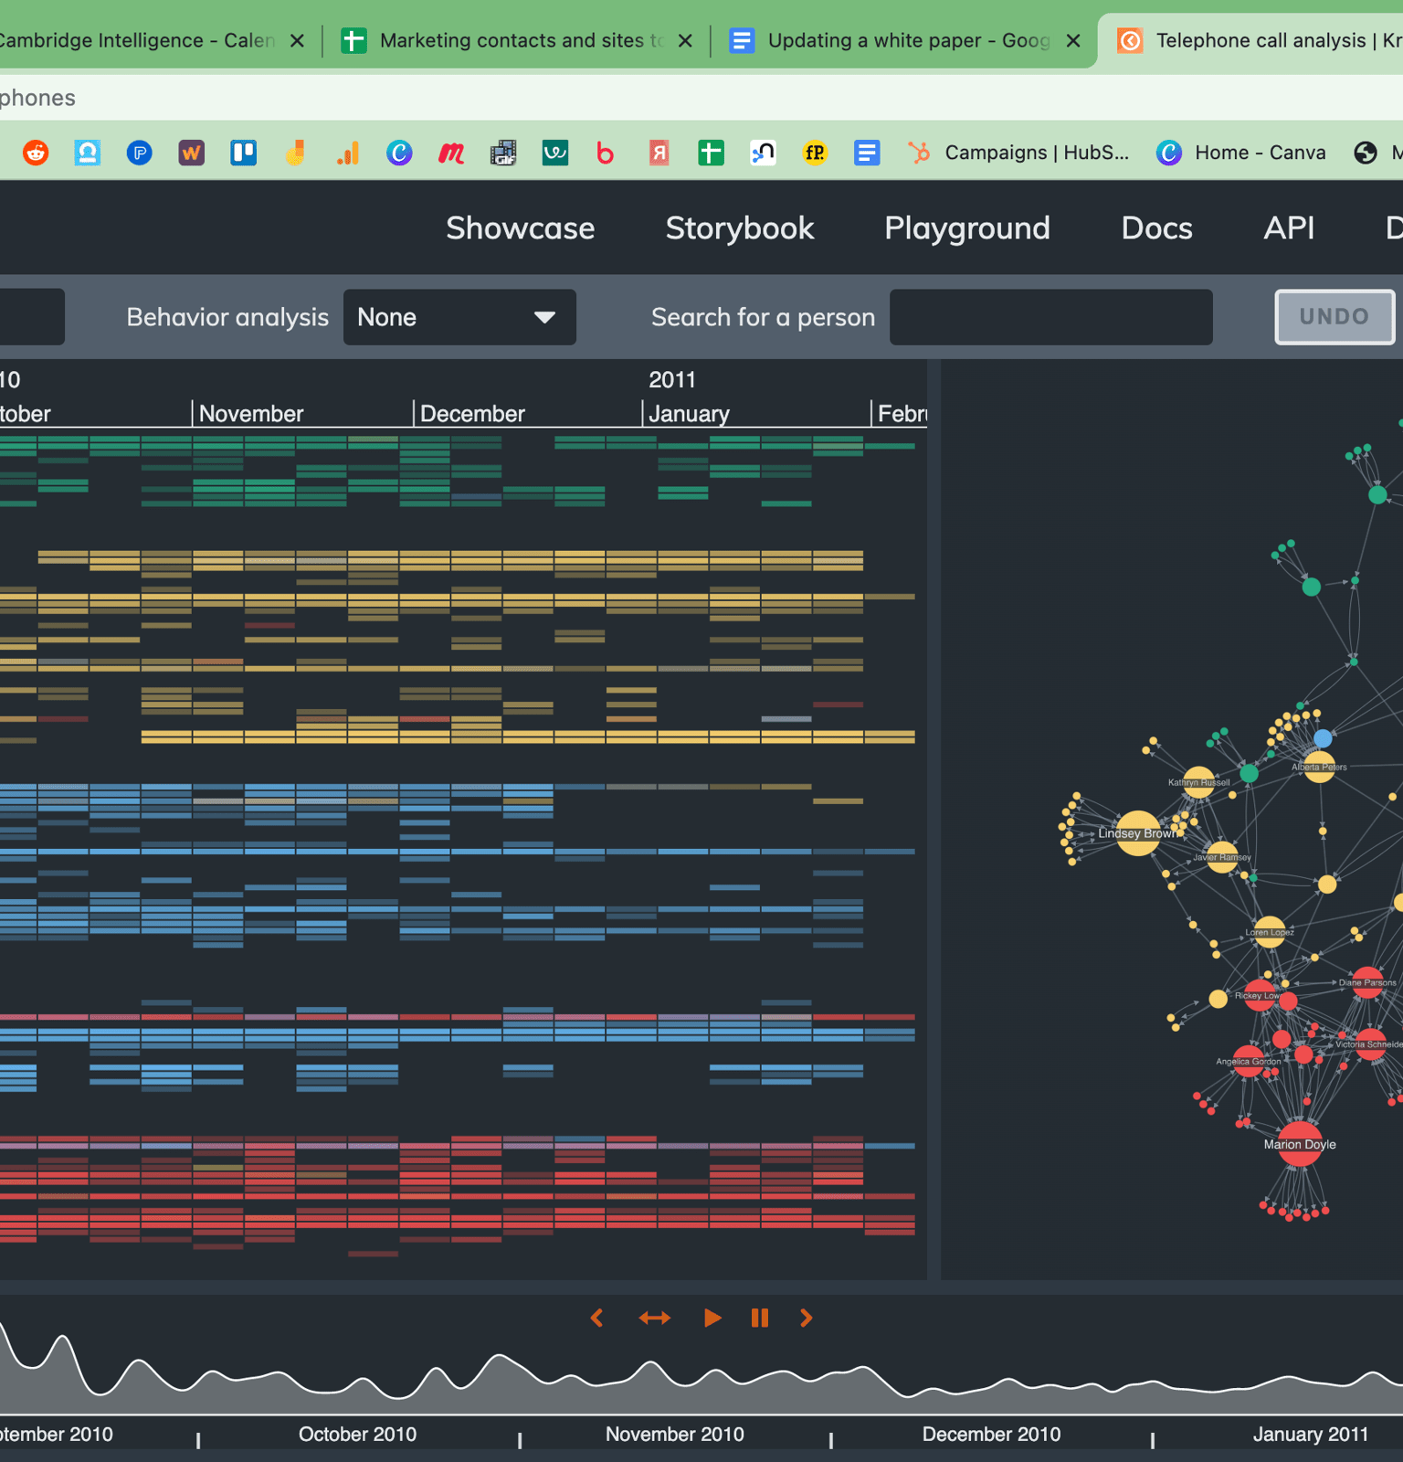Open the Campaigns HubSpot bookmark
1403x1462 pixels.
1019,153
